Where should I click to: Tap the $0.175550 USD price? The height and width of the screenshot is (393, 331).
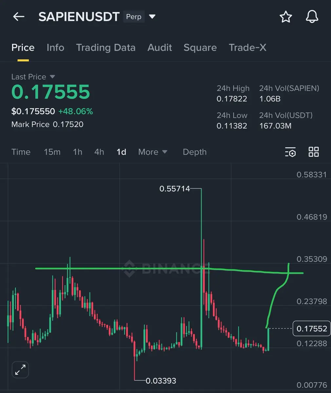[x=33, y=111]
